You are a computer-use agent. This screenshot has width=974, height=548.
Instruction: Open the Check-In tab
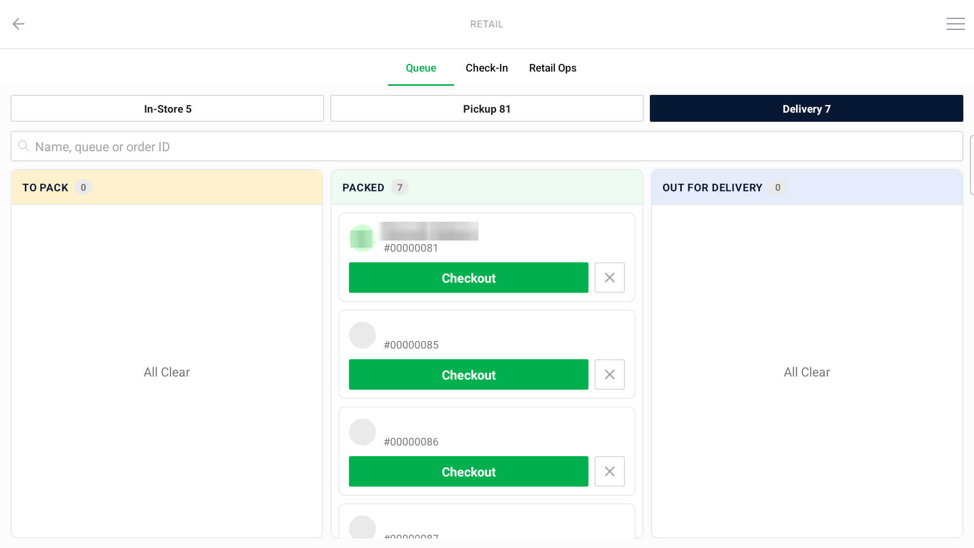(486, 68)
